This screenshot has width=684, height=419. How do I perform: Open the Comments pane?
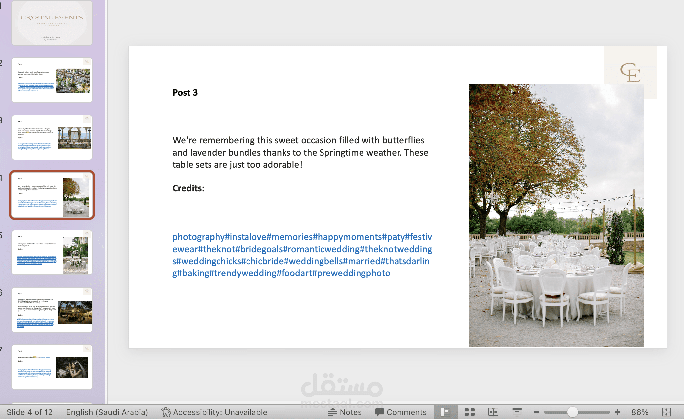tap(401, 412)
